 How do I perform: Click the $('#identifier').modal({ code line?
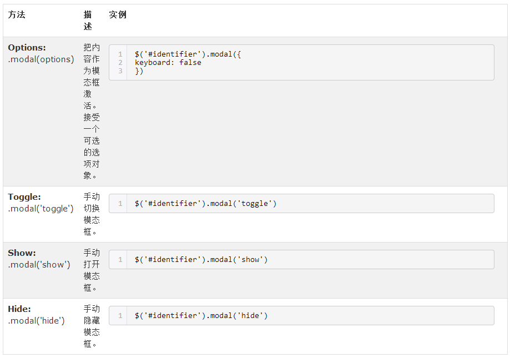tap(188, 54)
